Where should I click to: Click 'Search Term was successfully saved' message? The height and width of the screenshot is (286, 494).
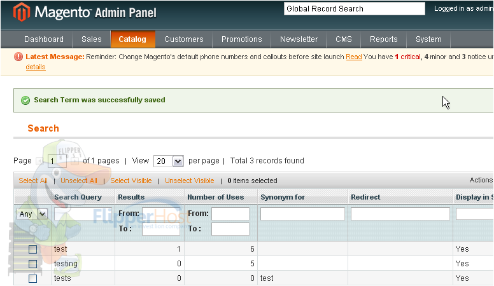click(x=99, y=100)
